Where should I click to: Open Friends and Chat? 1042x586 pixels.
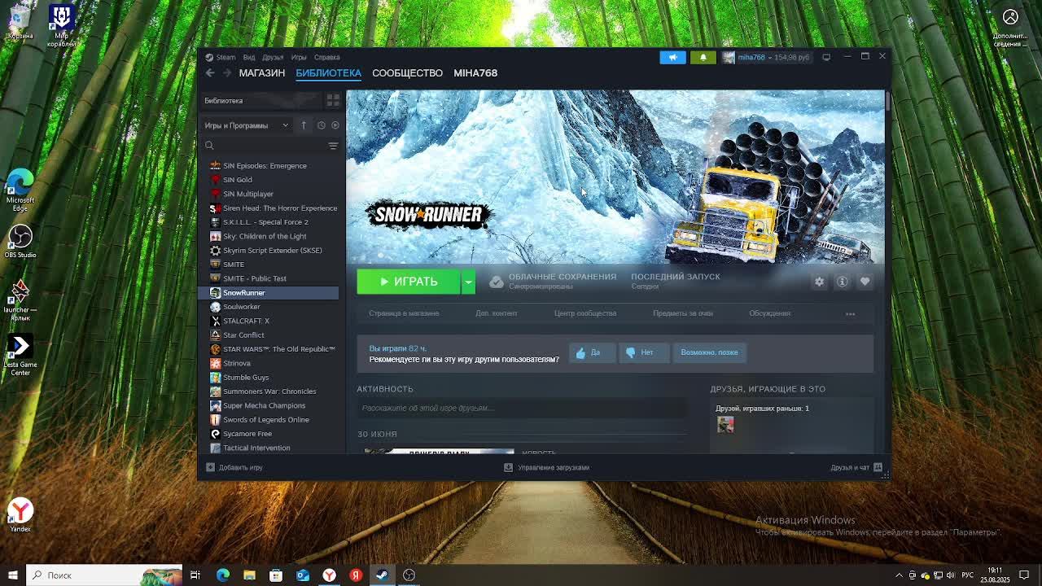(x=856, y=467)
